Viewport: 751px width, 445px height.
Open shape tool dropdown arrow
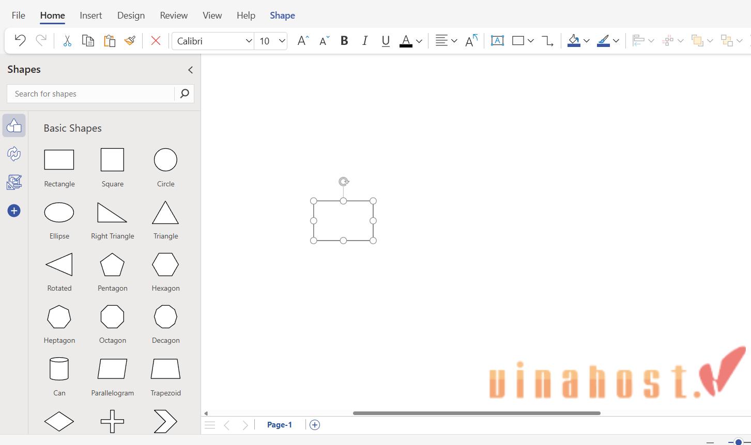coord(531,41)
